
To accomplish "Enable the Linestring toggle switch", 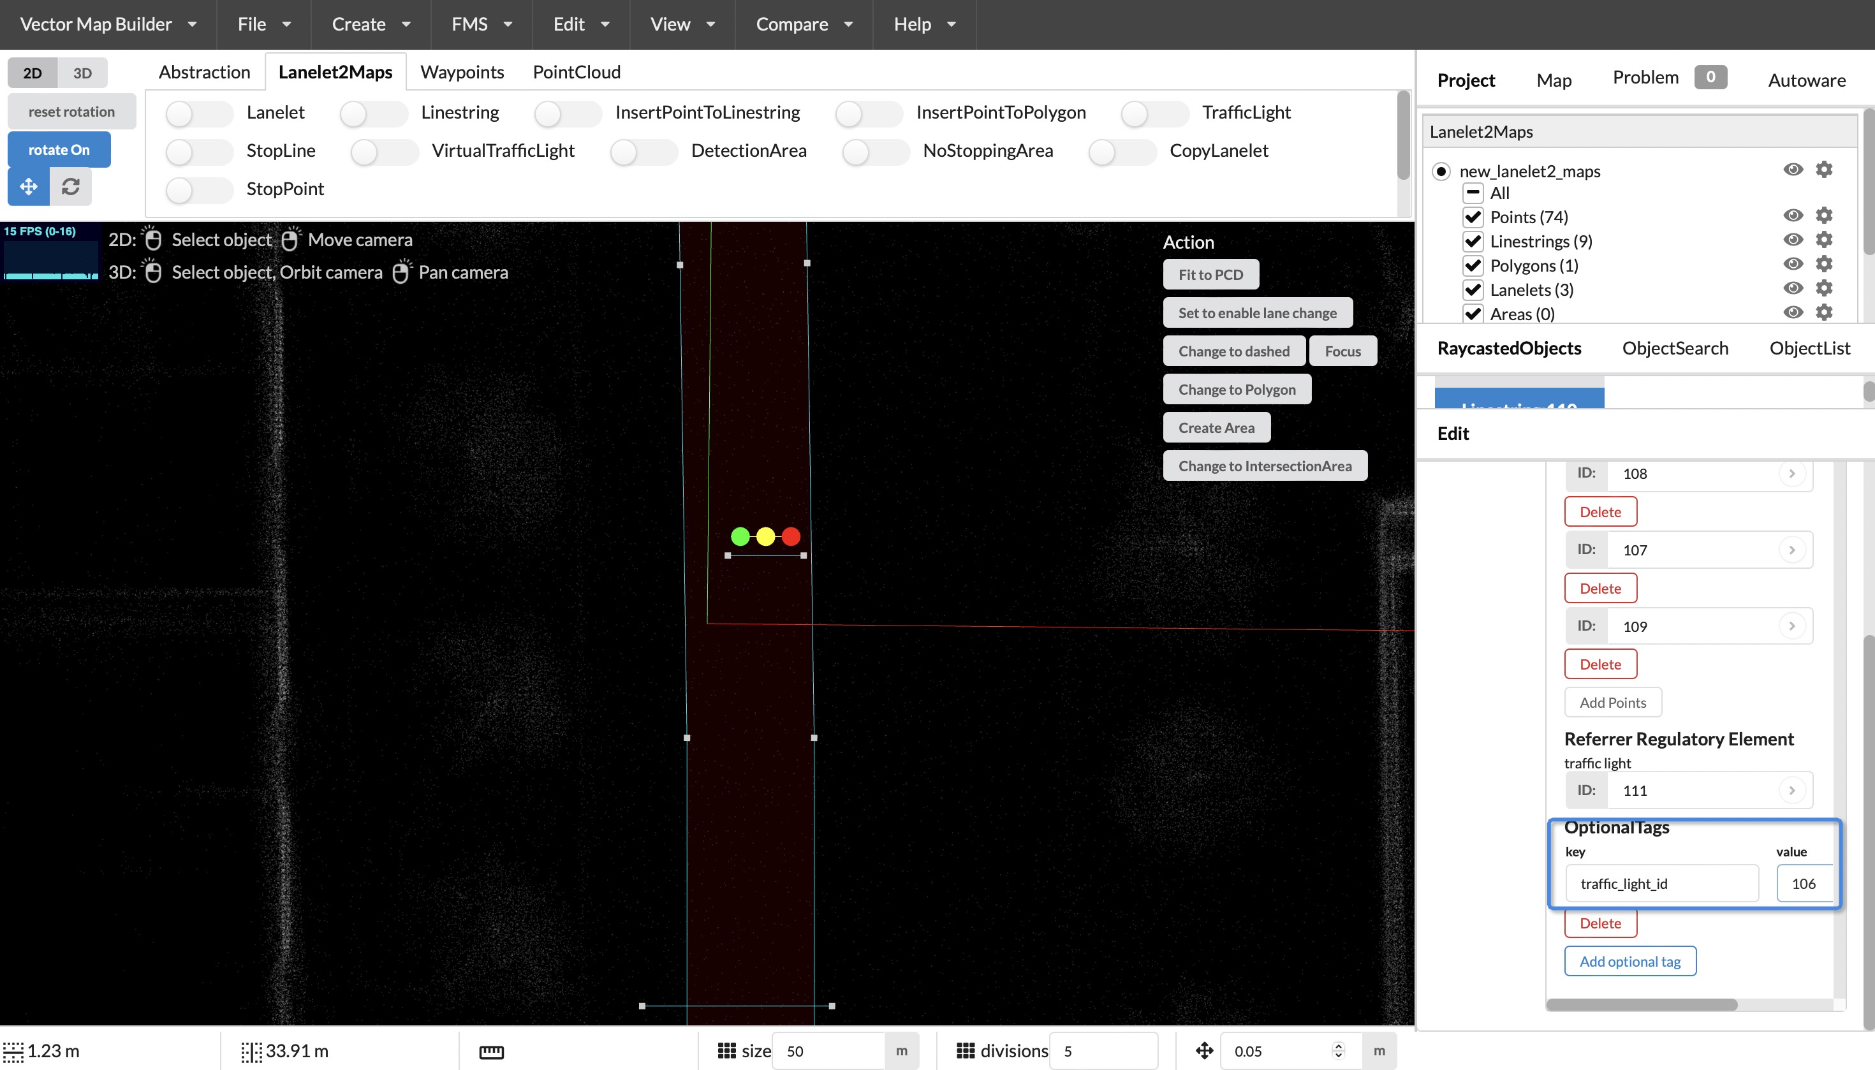I will [373, 113].
